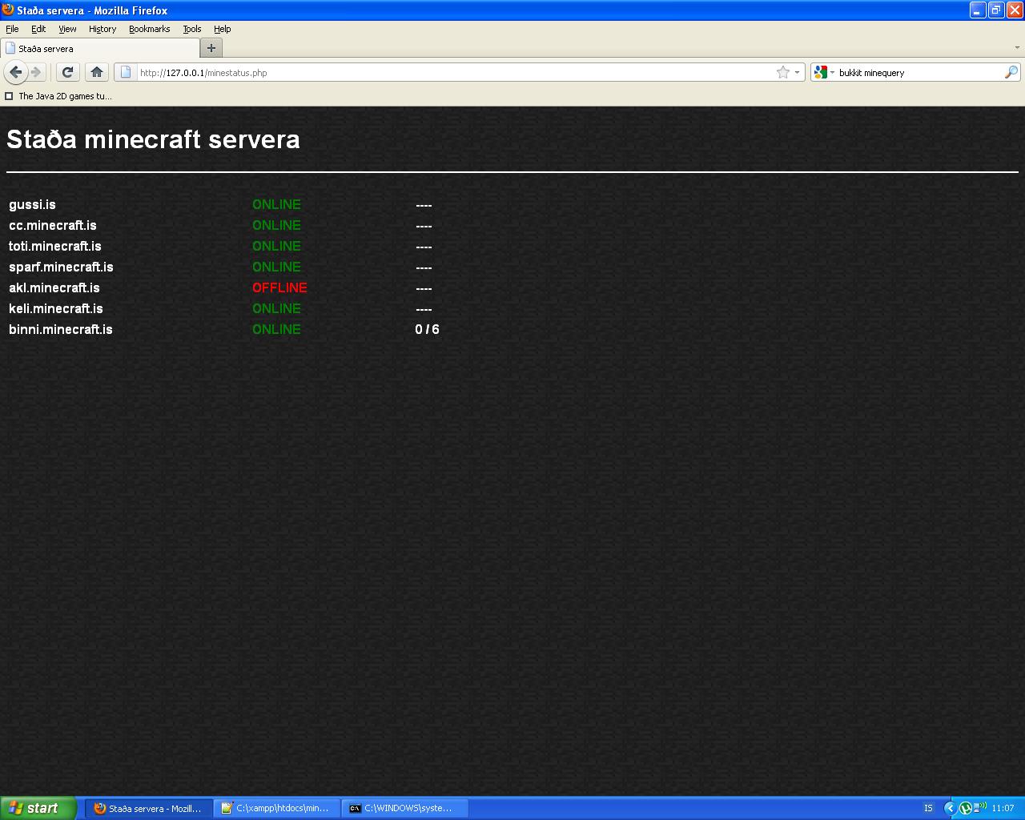1025x820 pixels.
Task: Select the Staða servera tab
Action: click(96, 48)
